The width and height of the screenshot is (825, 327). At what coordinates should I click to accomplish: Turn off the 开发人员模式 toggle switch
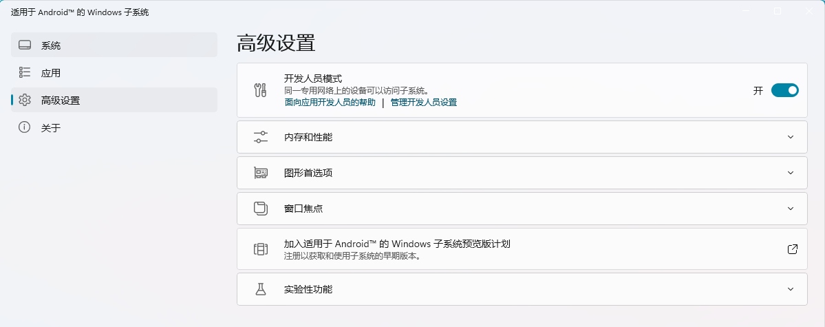pos(784,91)
